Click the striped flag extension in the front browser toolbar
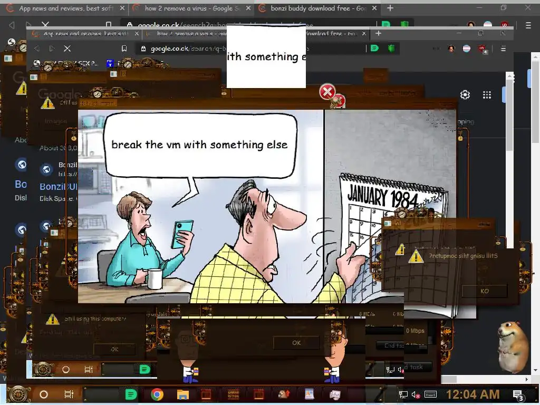The width and height of the screenshot is (540, 405). (x=467, y=49)
